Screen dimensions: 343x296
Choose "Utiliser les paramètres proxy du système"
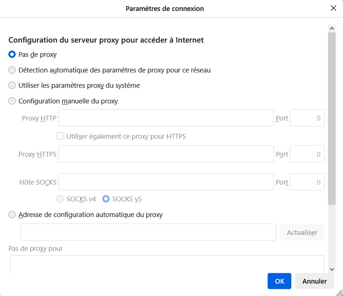pos(12,85)
